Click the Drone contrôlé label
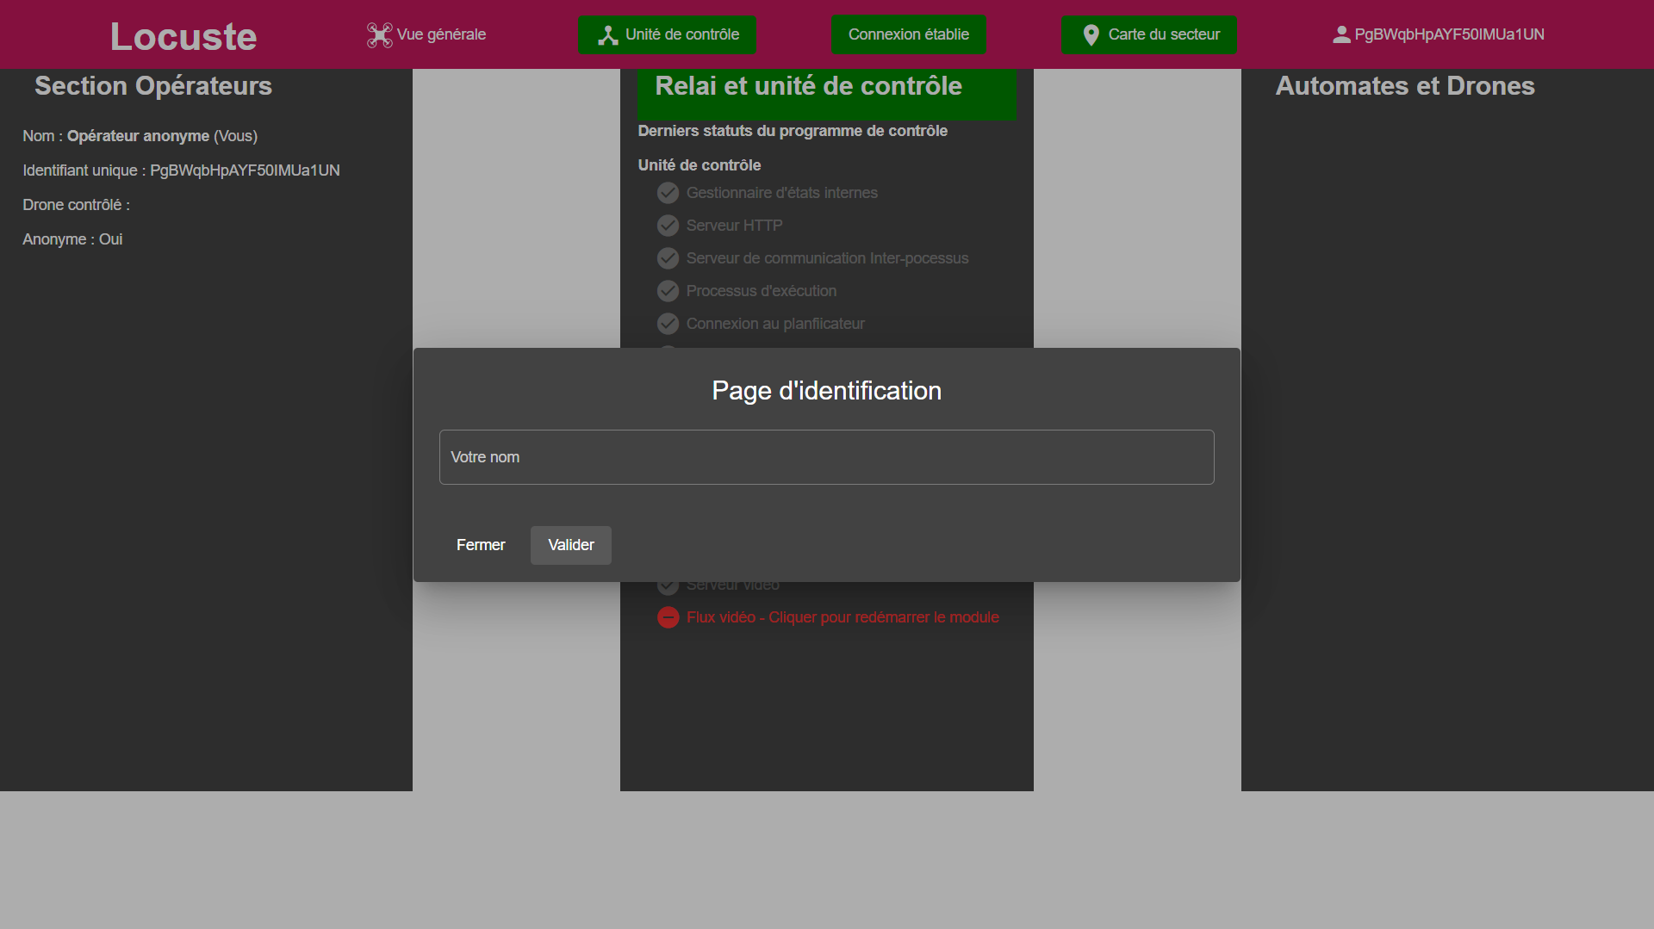The width and height of the screenshot is (1654, 929). click(77, 205)
